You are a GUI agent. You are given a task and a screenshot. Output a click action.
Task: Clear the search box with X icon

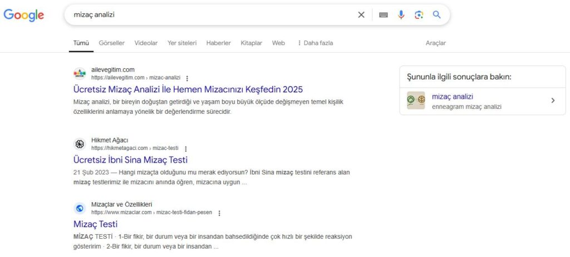pyautogui.click(x=361, y=15)
